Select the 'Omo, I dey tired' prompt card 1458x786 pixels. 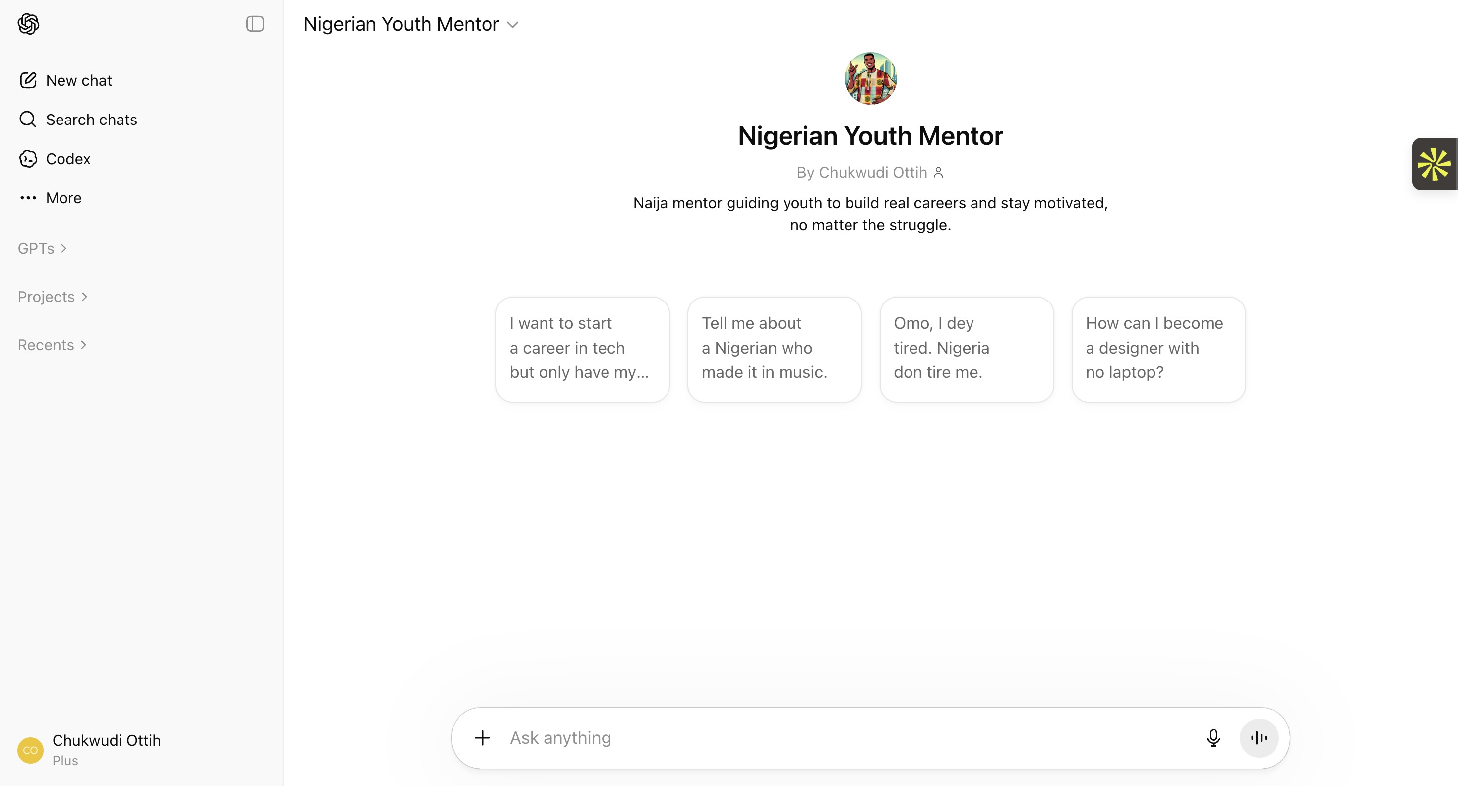966,349
